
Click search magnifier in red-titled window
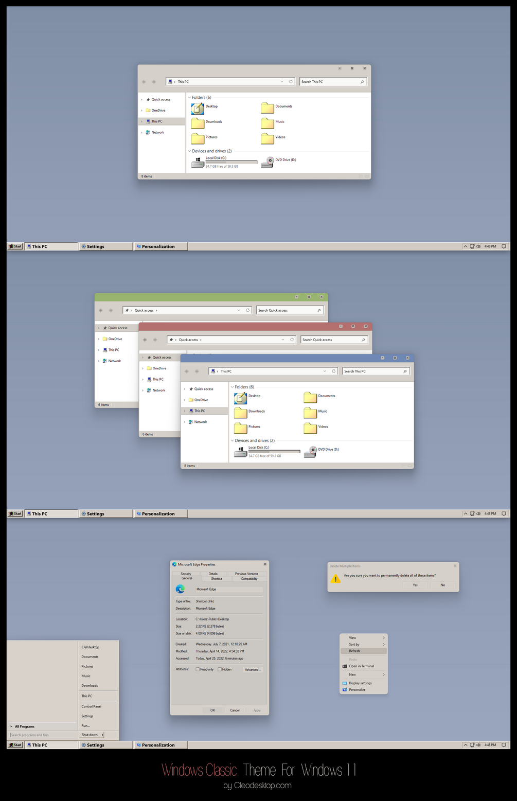pyautogui.click(x=363, y=340)
